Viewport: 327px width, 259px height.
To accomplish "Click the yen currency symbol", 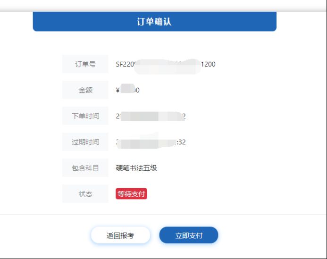I will [x=117, y=90].
